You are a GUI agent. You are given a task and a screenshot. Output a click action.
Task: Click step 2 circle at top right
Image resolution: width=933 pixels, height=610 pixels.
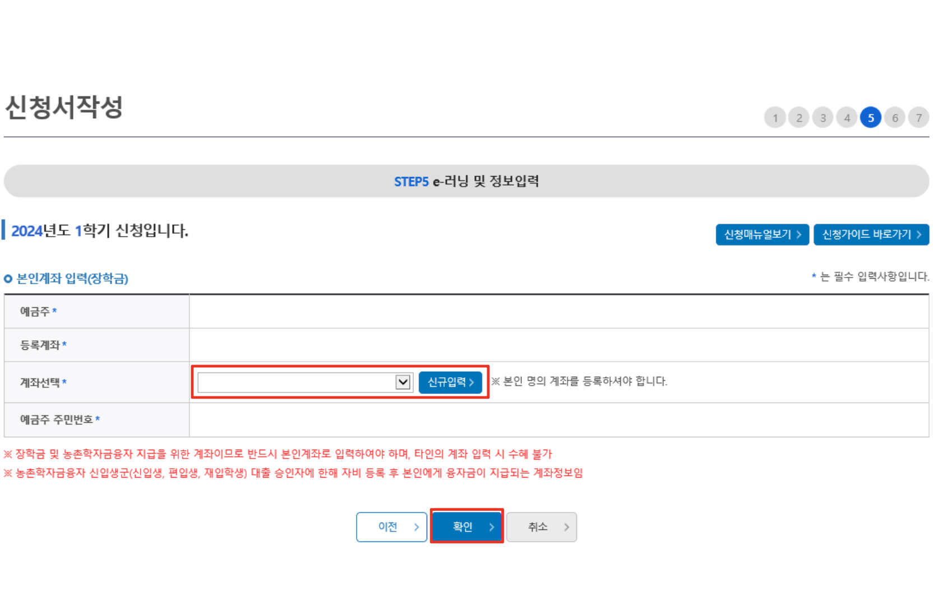tap(799, 118)
